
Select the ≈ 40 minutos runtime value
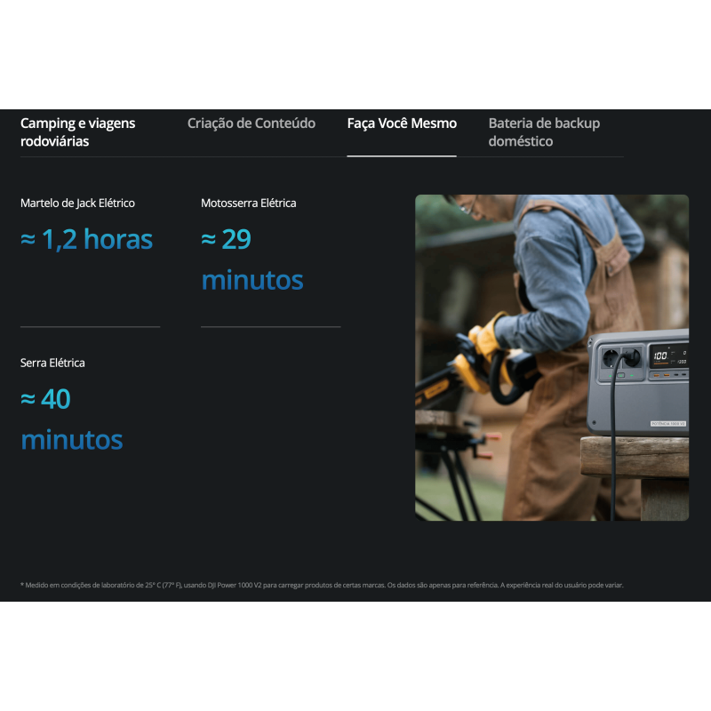[x=72, y=419]
